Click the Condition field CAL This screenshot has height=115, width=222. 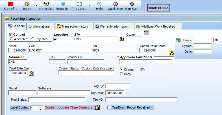pos(18,62)
